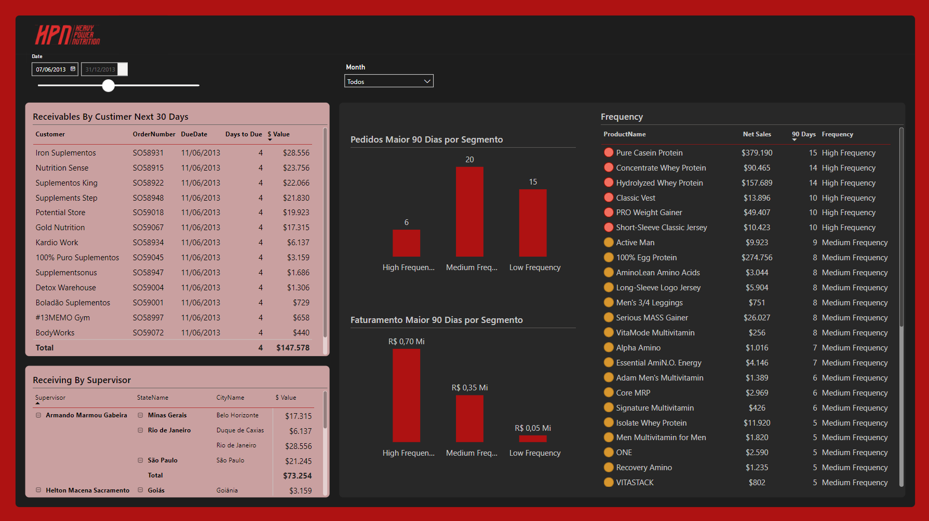
Task: Click the orange dot beside VitaMode Multivitamin
Action: [609, 332]
